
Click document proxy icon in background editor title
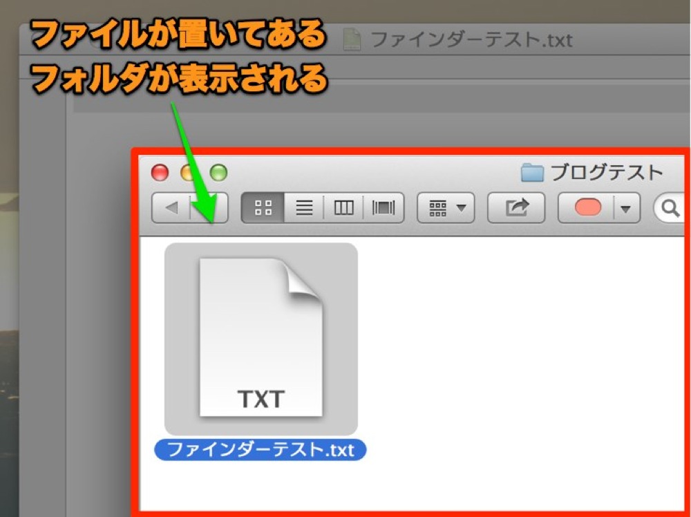(x=352, y=39)
